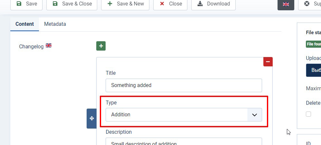Click the dark blue upload file button
Screen dimensions: 321x145
pyautogui.click(x=314, y=70)
